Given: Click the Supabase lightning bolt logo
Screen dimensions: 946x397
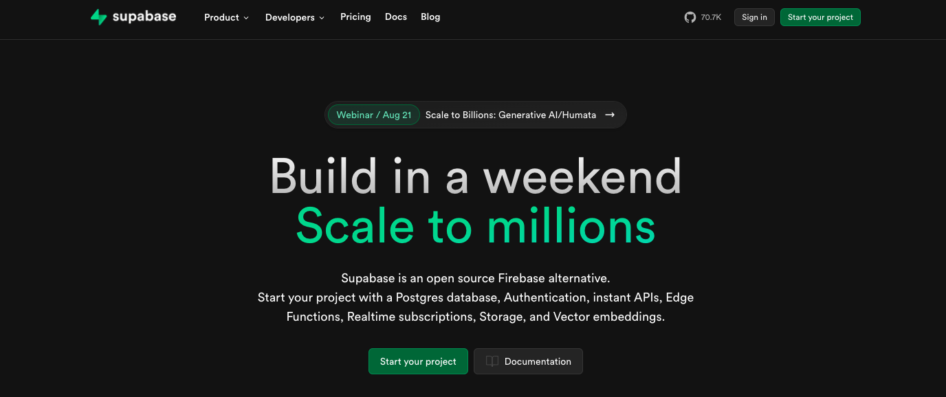Looking at the screenshot, I should 99,17.
